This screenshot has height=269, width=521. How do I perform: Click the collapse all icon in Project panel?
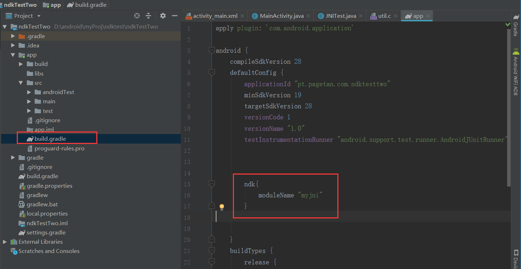(x=148, y=16)
